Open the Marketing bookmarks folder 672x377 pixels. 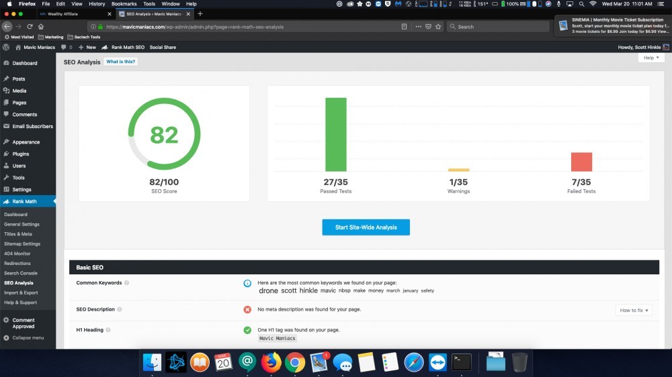pos(50,37)
